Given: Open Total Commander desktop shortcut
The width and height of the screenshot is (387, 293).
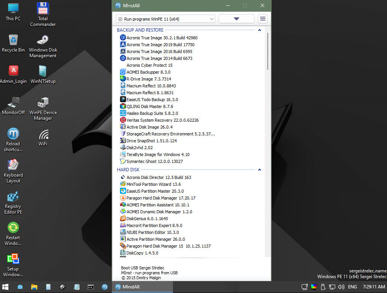Looking at the screenshot, I should (x=43, y=14).
